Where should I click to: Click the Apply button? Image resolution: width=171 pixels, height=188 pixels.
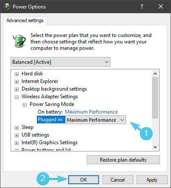tap(152, 180)
